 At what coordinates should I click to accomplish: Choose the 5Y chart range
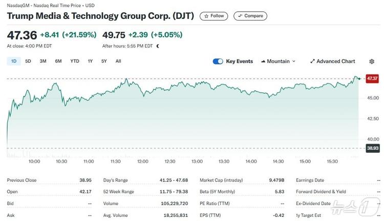click(104, 62)
